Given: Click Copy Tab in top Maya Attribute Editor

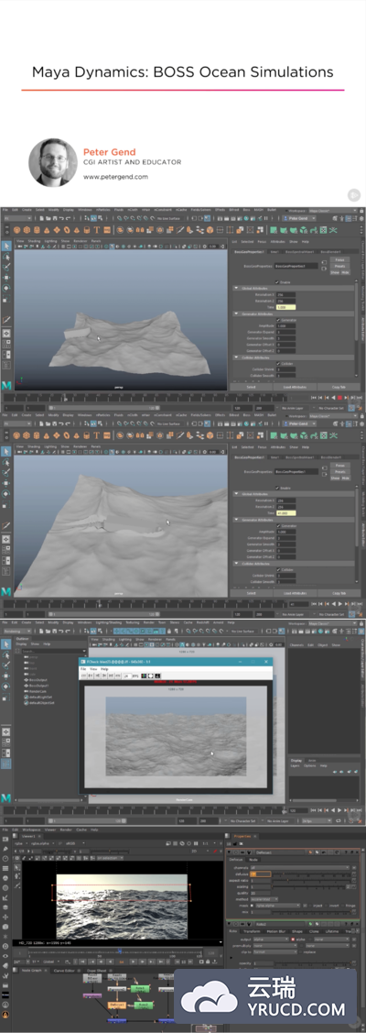Looking at the screenshot, I should (x=339, y=387).
